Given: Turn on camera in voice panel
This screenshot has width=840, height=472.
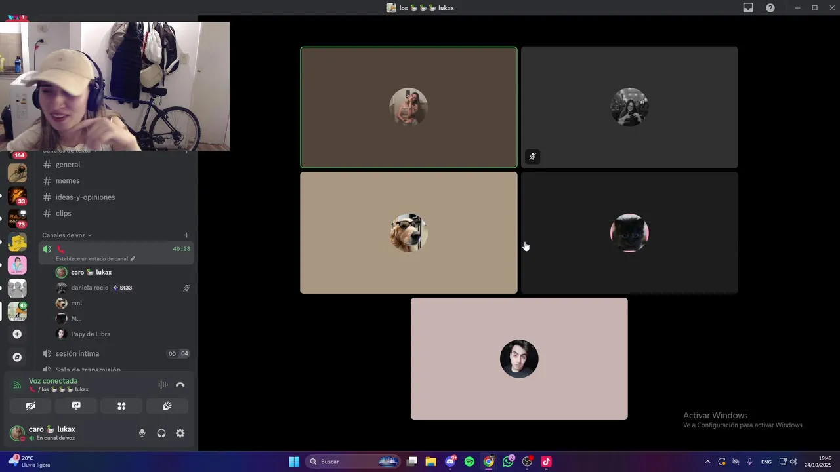Looking at the screenshot, I should tap(30, 406).
